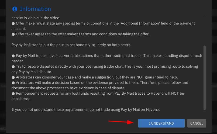
Task: Click the red arrow pointing to I UNDERSTAND
Action: pyautogui.click(x=121, y=122)
